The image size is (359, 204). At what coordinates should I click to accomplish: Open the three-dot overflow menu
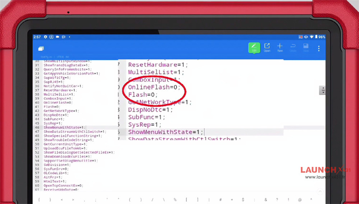coord(319,48)
